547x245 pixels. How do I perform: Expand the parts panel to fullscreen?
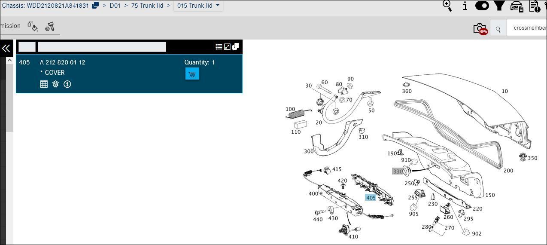point(227,46)
